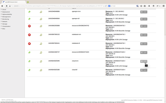Click the image type icon in resource14045842471624 row
This screenshot has height=103, width=166.
coord(41,53)
